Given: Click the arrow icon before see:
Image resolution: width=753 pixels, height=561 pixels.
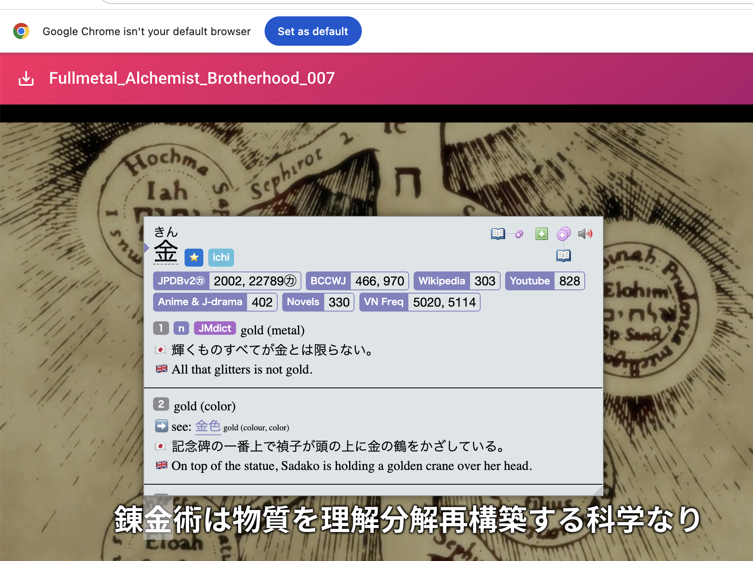Looking at the screenshot, I should pos(162,426).
